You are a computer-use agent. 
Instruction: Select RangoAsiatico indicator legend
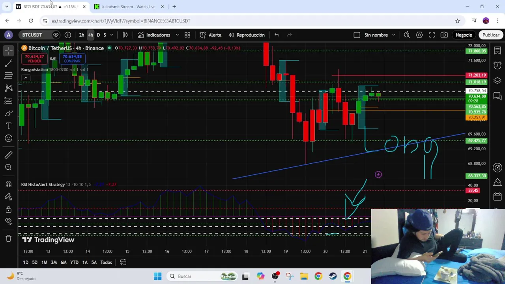(x=34, y=70)
